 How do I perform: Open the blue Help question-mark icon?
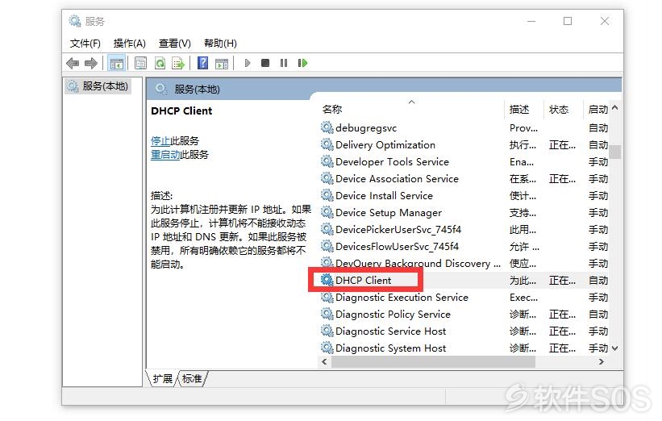[x=202, y=63]
